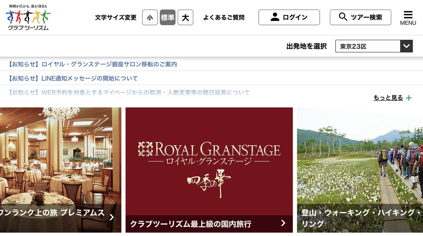Screen dimensions: 423x236
Task: Open the 出発地 dropdown arrow
Action: (406, 46)
